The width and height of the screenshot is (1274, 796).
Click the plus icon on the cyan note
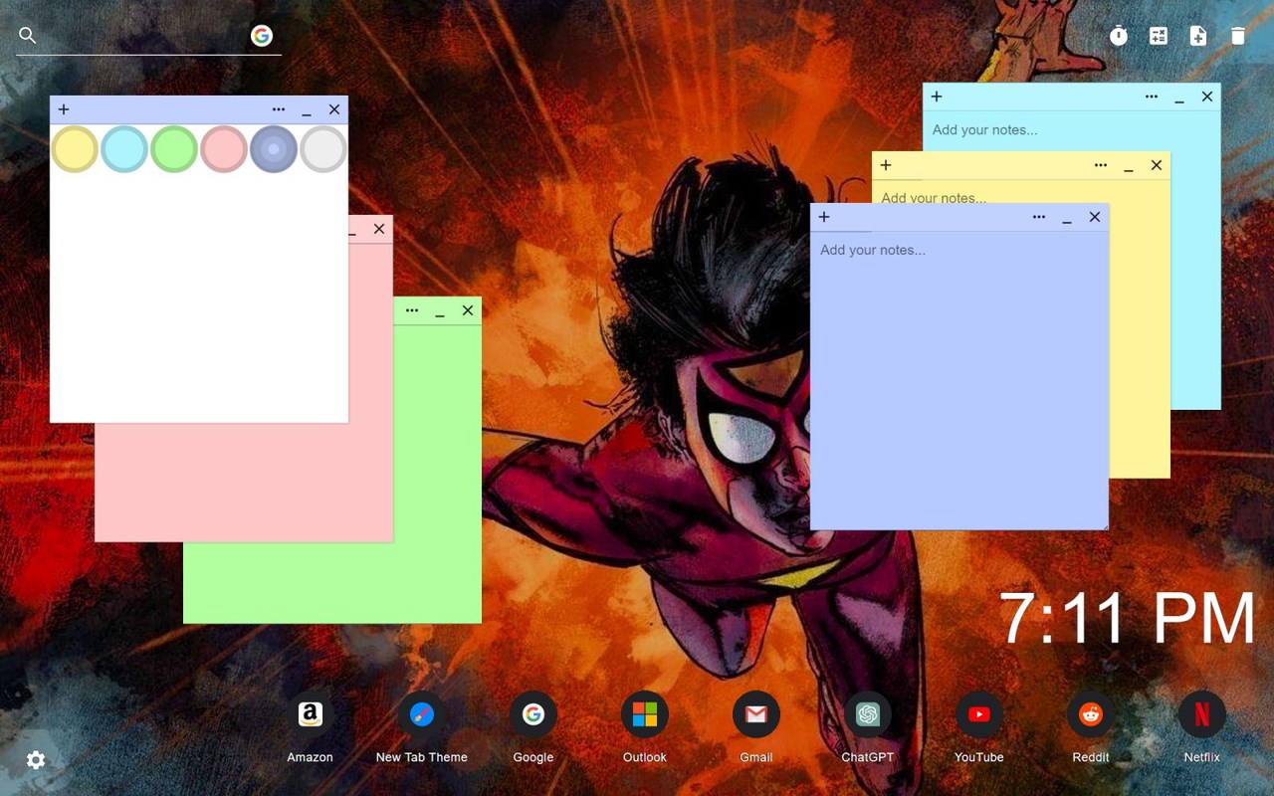pos(937,97)
